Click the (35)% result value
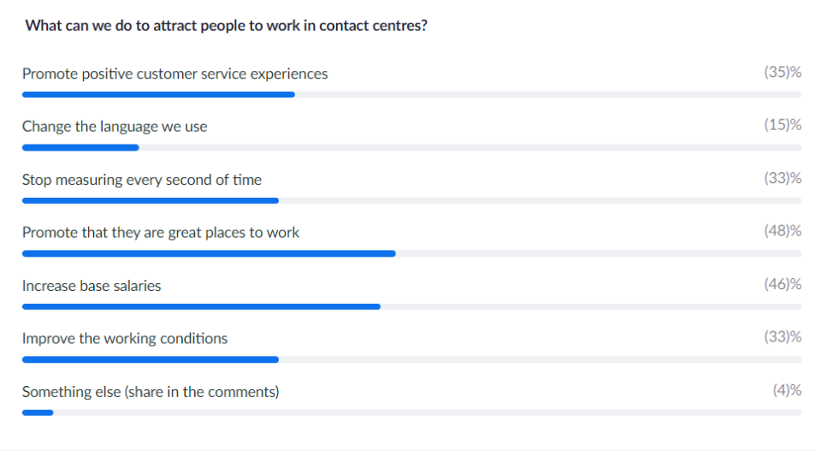Screen dimensions: 816x451 tap(783, 72)
